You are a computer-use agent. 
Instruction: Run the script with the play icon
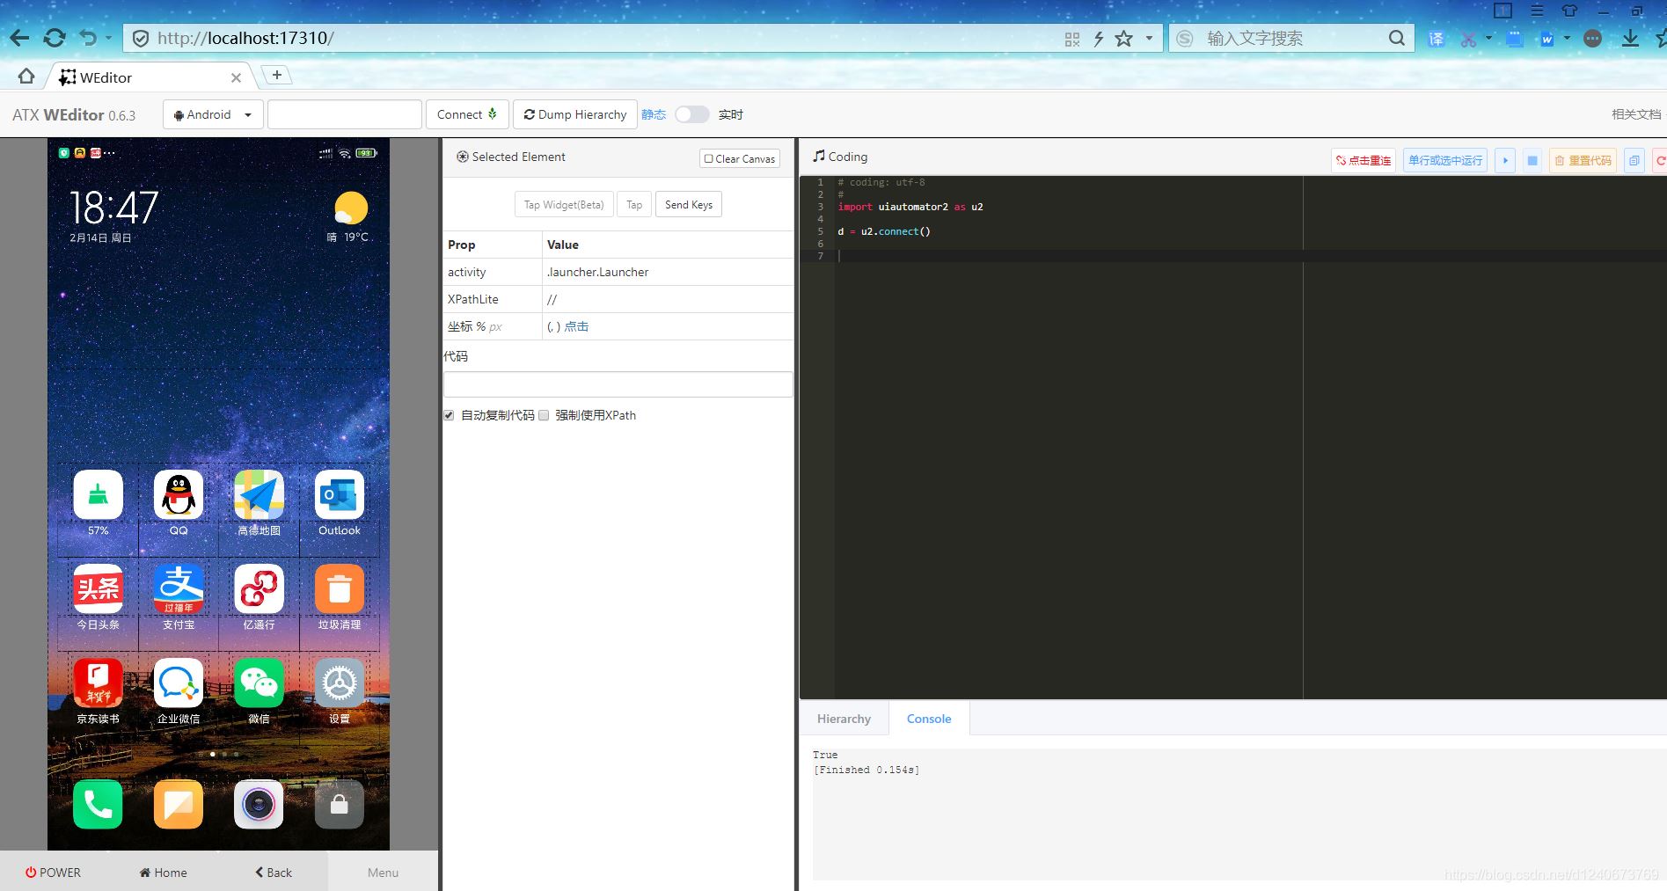1505,160
